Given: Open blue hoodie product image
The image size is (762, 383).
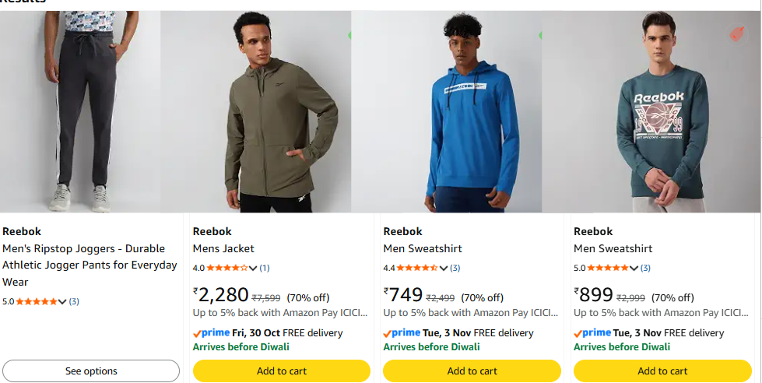Looking at the screenshot, I should [447, 112].
